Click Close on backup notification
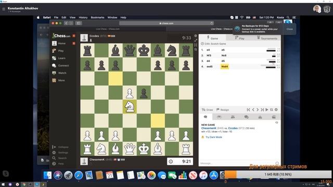Screen dimensions: 333x187 289,29
